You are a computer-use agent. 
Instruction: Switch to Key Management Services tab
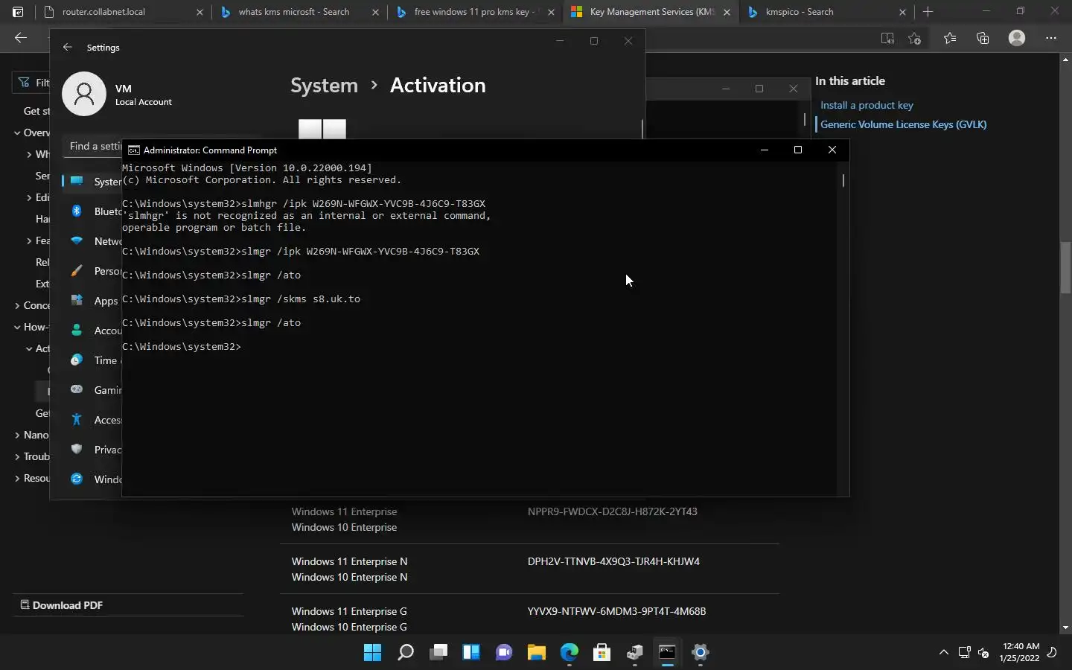coord(650,12)
